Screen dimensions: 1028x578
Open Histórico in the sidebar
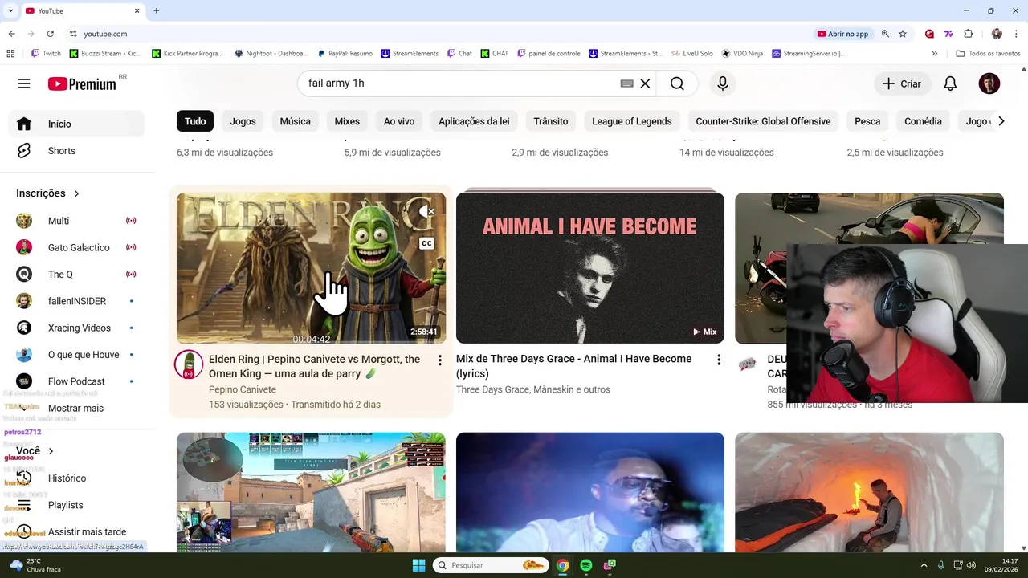[76, 478]
